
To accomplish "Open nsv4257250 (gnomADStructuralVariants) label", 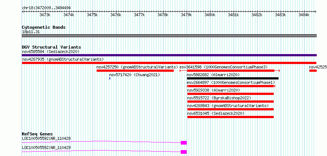I will click(137, 67).
